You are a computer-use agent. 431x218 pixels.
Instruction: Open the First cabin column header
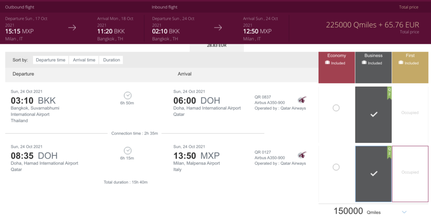click(410, 68)
